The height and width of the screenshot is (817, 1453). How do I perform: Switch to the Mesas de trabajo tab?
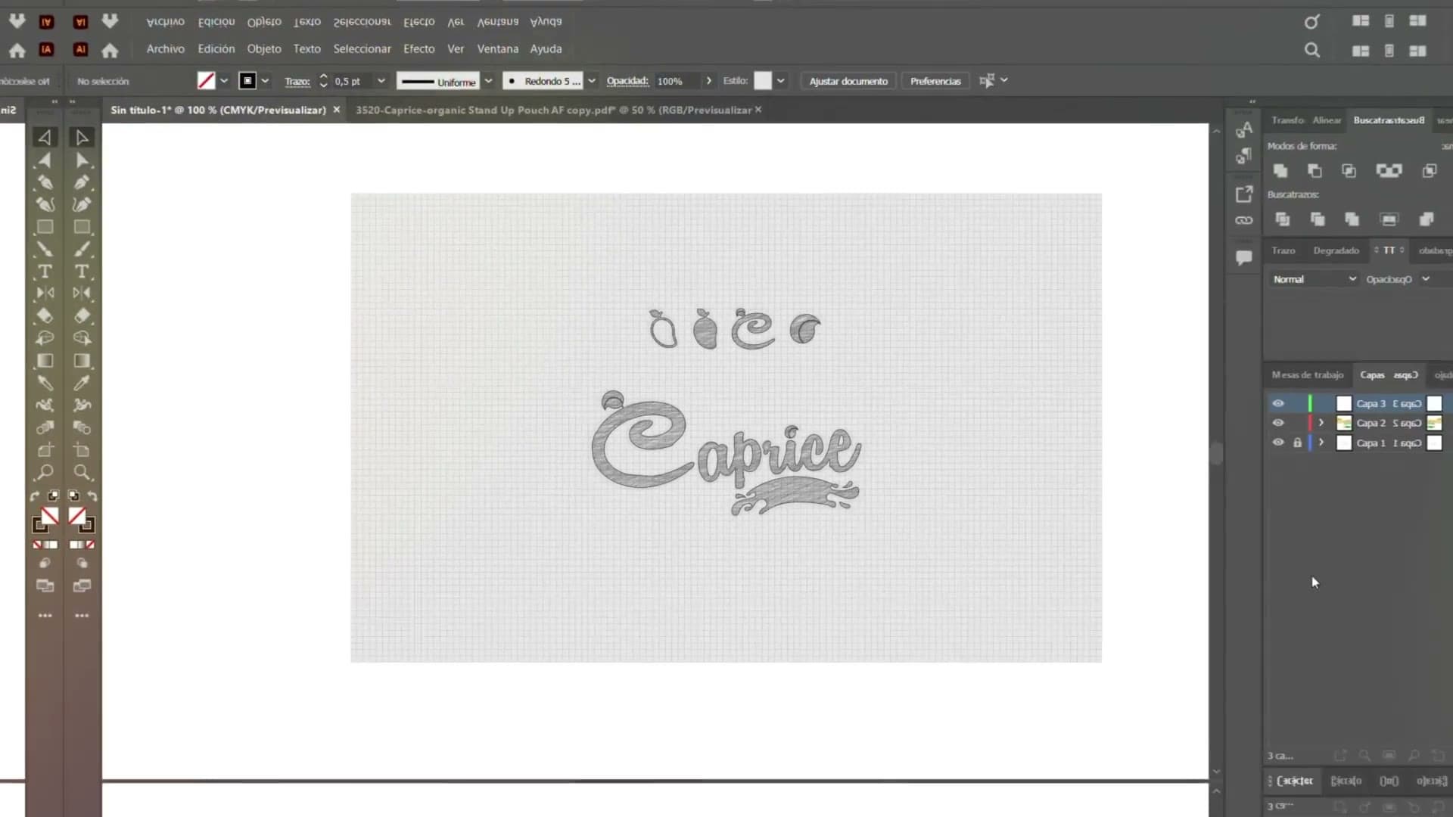(x=1307, y=375)
